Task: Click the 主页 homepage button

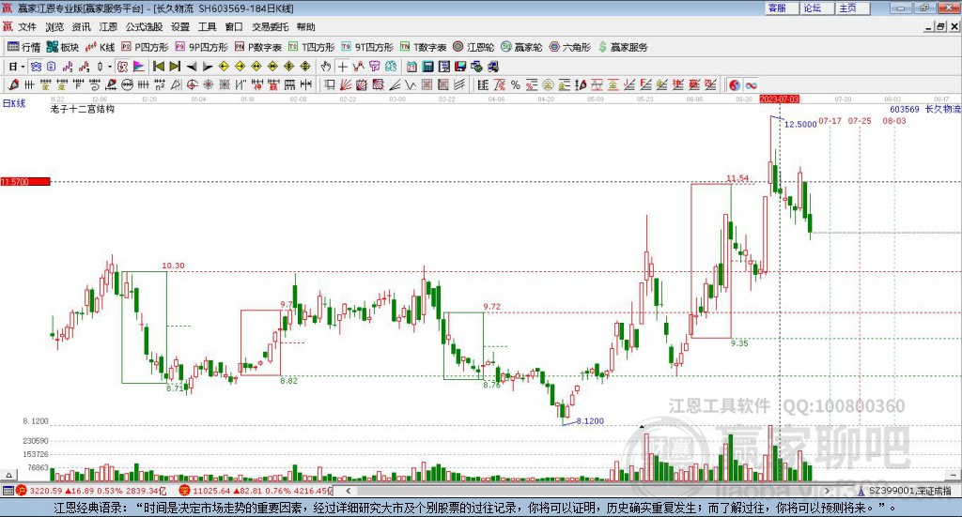Action: (853, 8)
